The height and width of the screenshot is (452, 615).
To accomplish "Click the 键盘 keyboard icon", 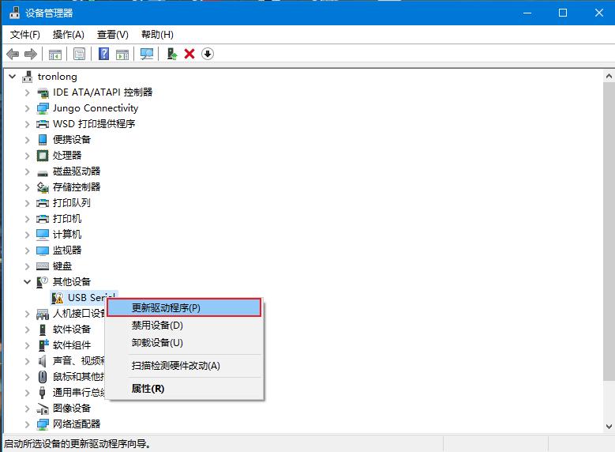I will (x=43, y=266).
